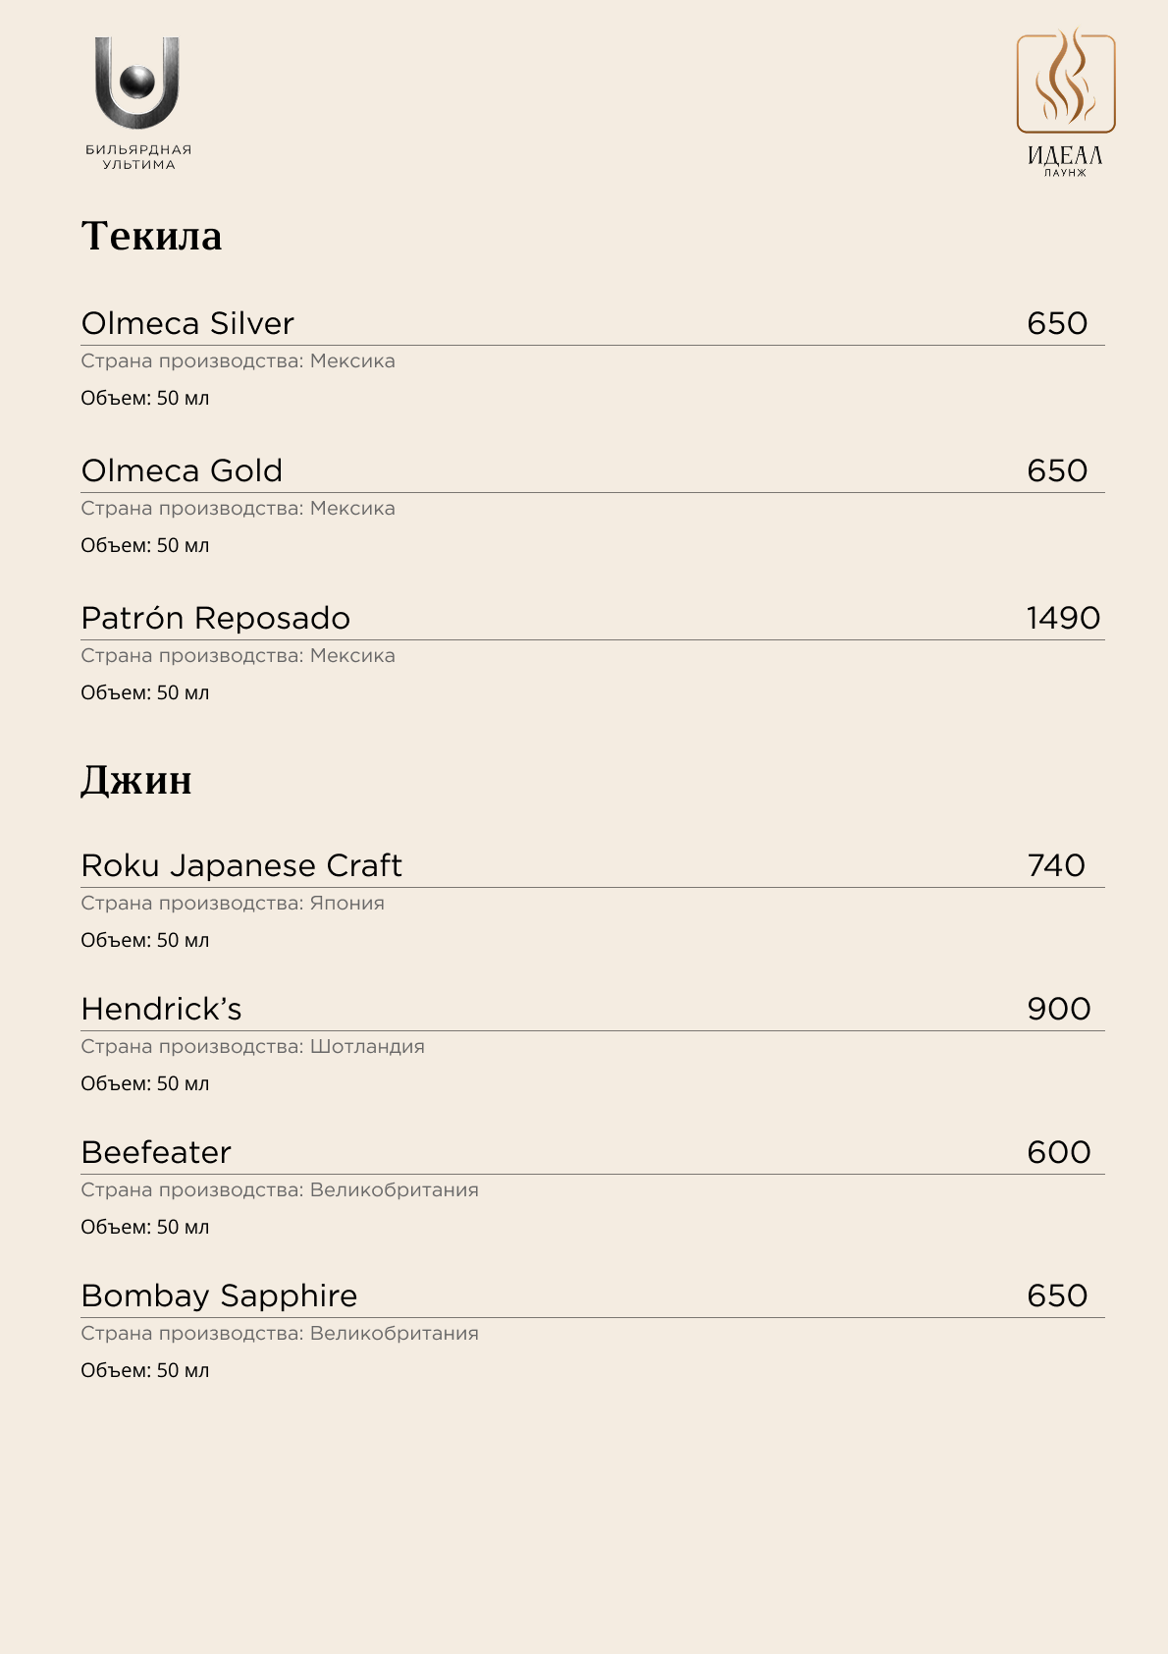Select the Джин section heading
Viewport: 1168px width, 1654px height.
coord(136,780)
